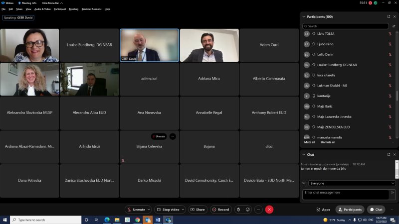Toggle mute icon for Maja Baric

tap(390, 107)
